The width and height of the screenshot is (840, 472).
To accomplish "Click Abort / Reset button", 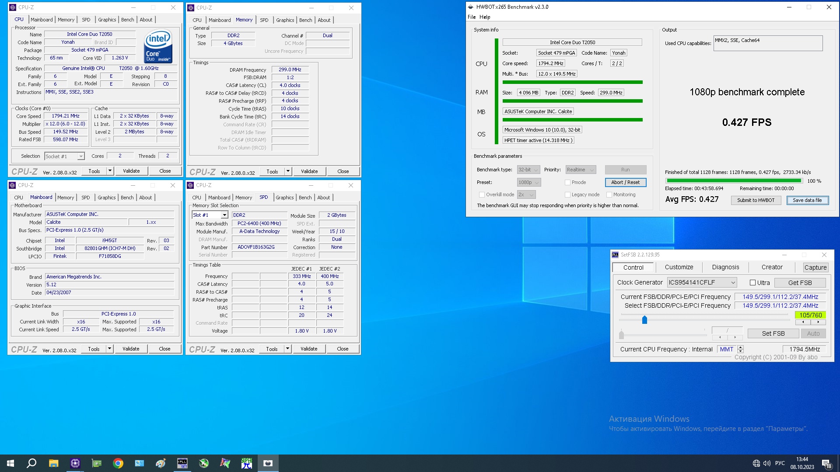I will [625, 183].
